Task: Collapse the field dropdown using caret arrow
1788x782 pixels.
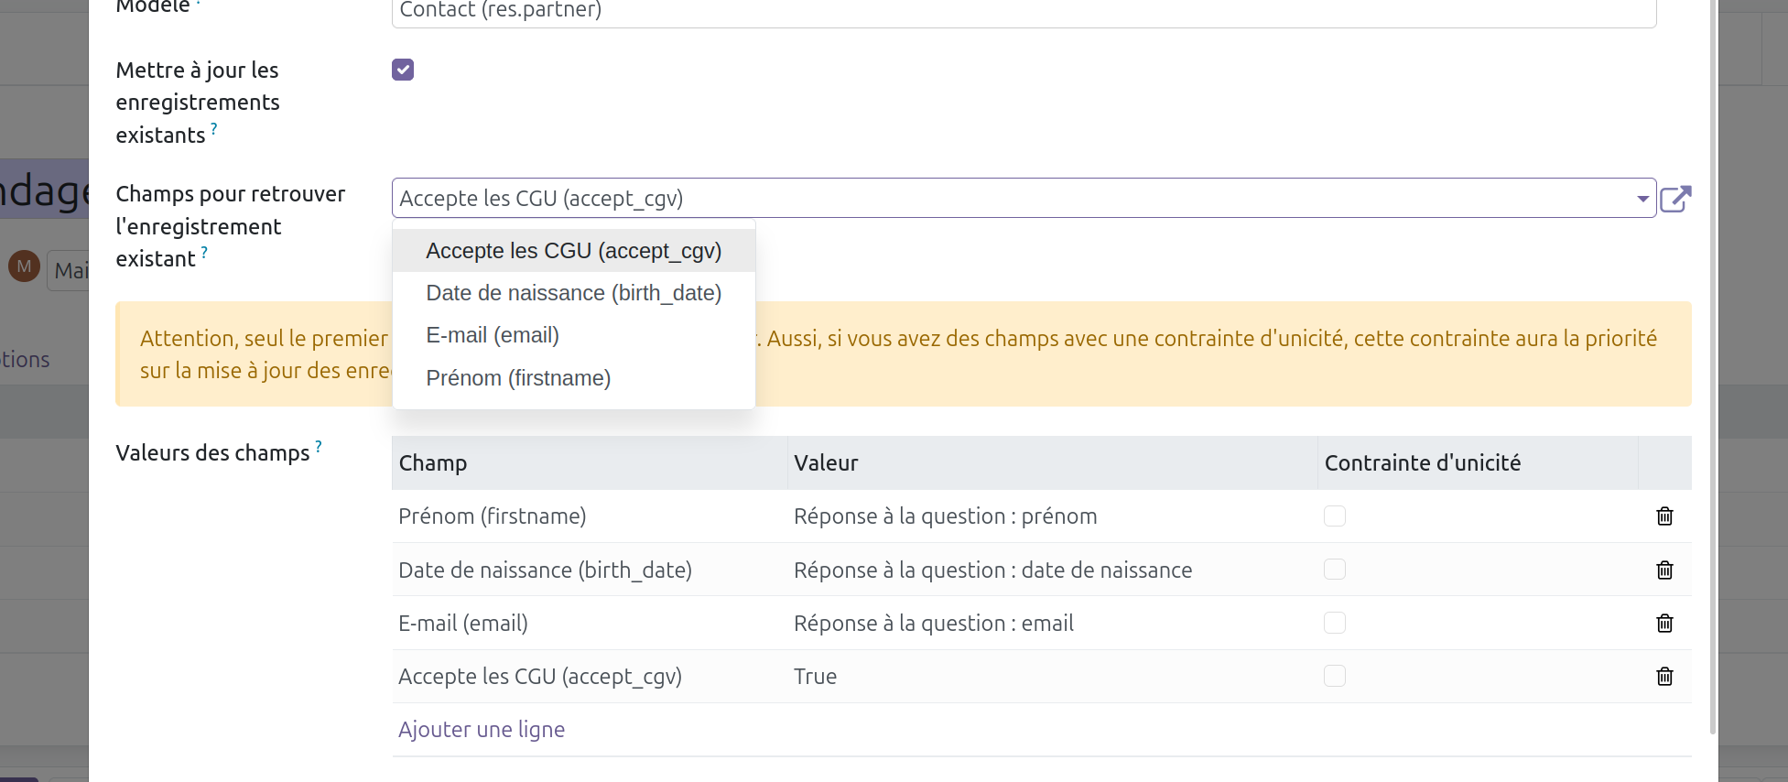Action: click(1642, 199)
